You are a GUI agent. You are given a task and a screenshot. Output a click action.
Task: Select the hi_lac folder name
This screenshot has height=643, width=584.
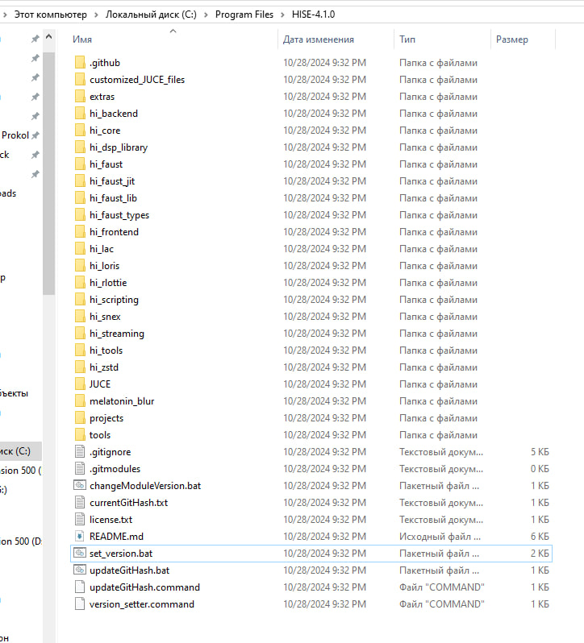pos(102,248)
